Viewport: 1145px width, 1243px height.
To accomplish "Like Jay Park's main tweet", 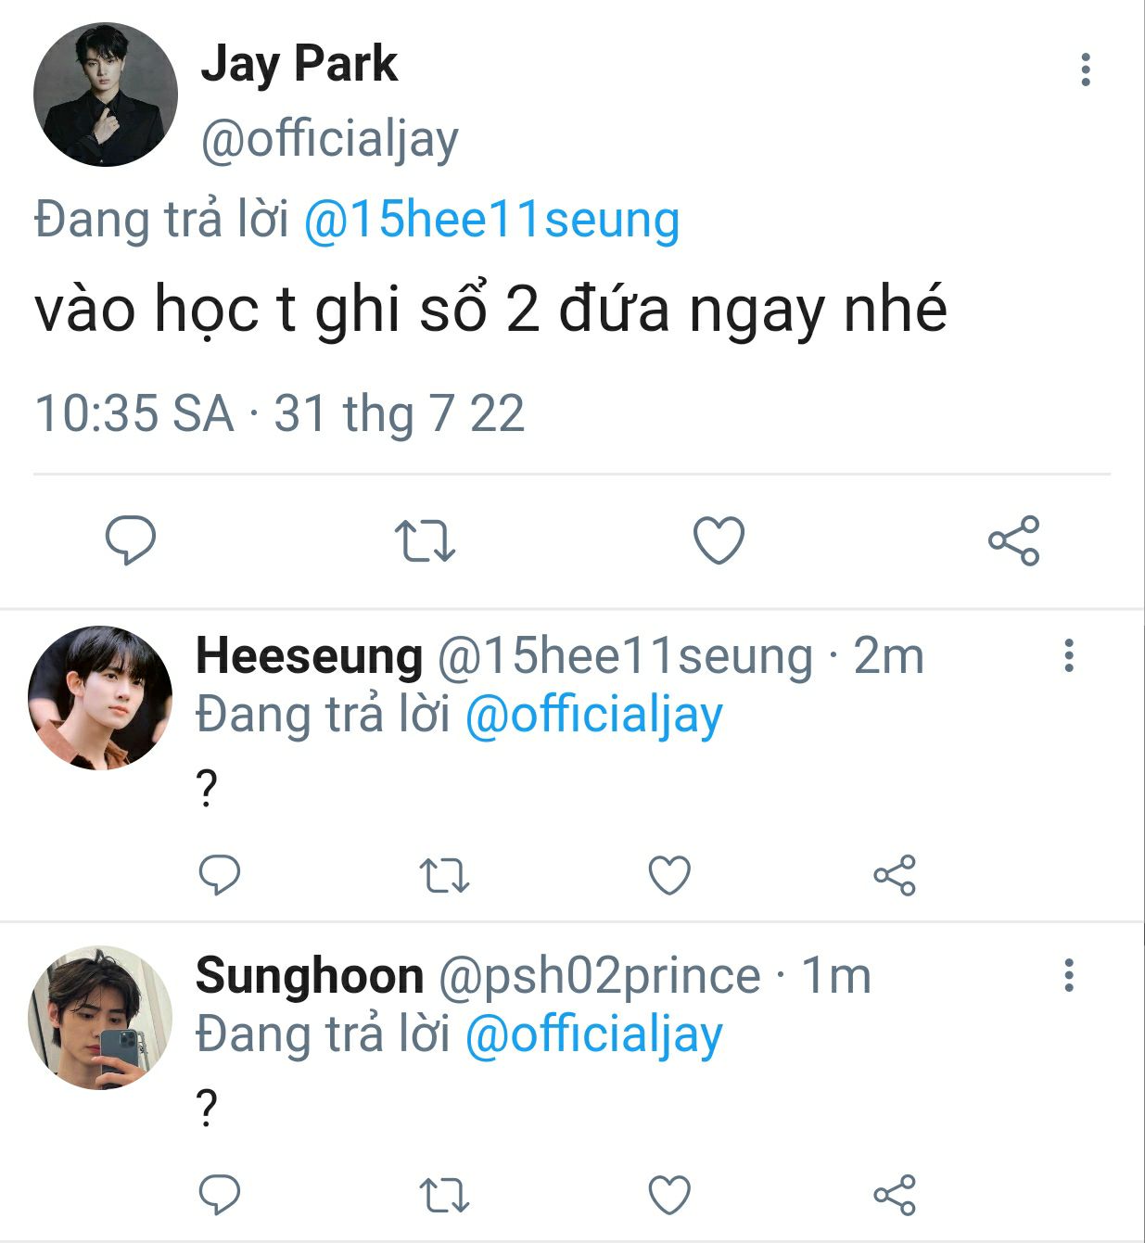I will [719, 540].
